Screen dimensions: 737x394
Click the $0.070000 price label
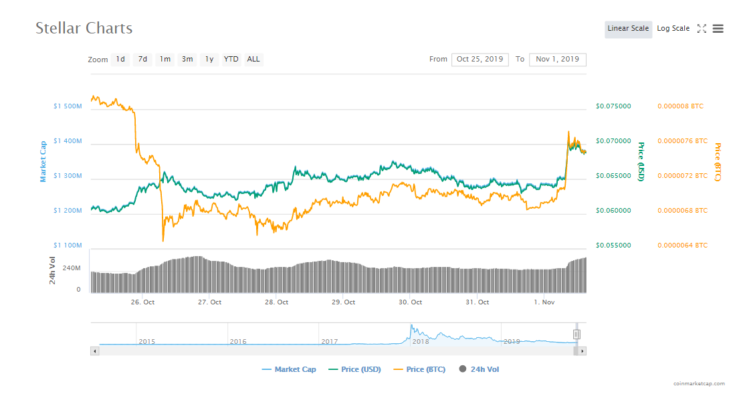[x=613, y=141]
